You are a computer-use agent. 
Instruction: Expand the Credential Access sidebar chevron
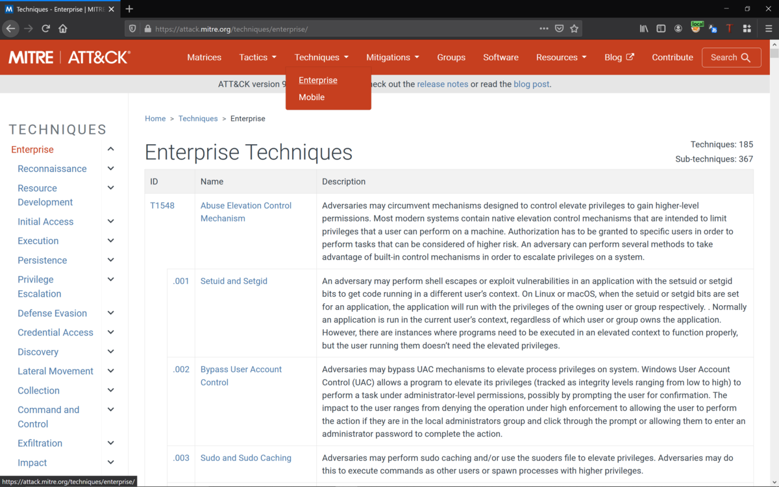click(x=110, y=332)
